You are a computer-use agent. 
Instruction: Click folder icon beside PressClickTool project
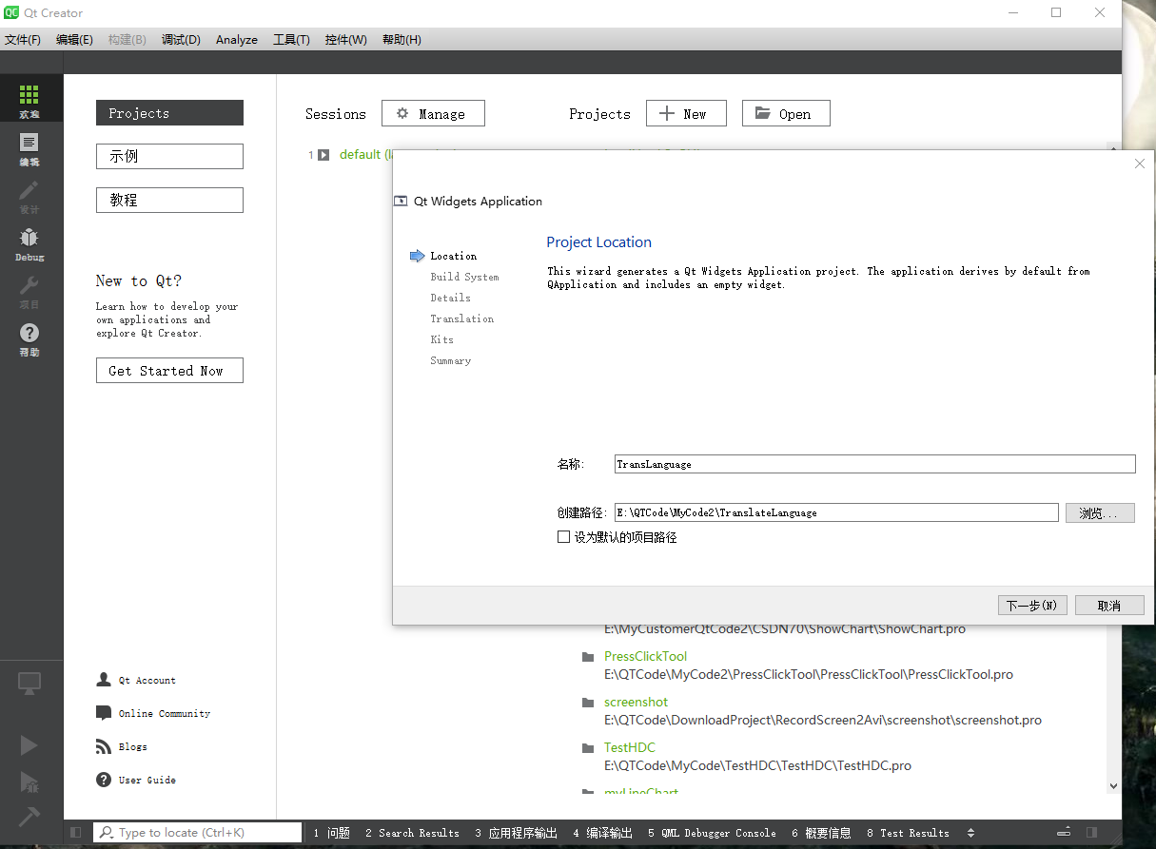coord(588,657)
